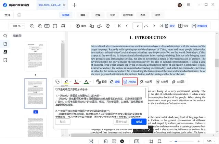Select 双页 double page view

(x=183, y=26)
